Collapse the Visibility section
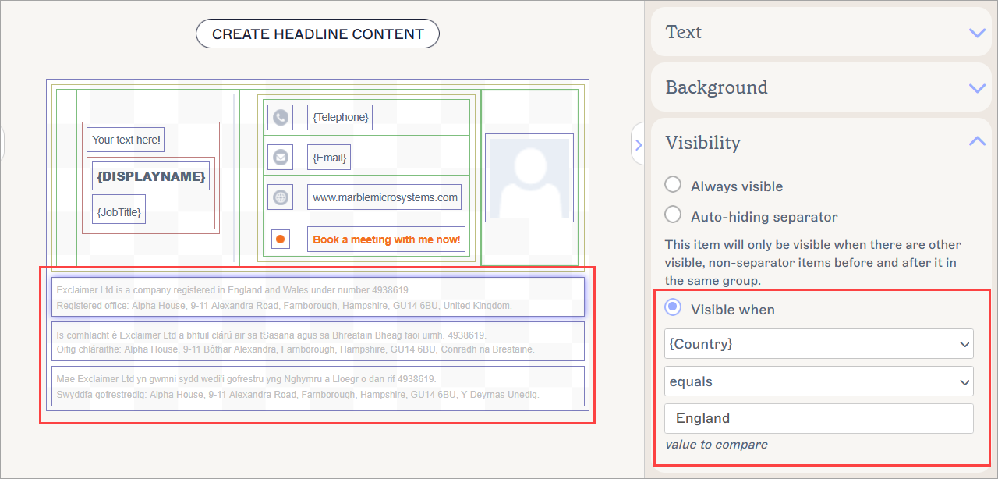 tap(976, 142)
